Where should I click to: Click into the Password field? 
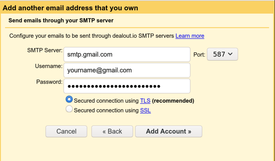(x=126, y=86)
